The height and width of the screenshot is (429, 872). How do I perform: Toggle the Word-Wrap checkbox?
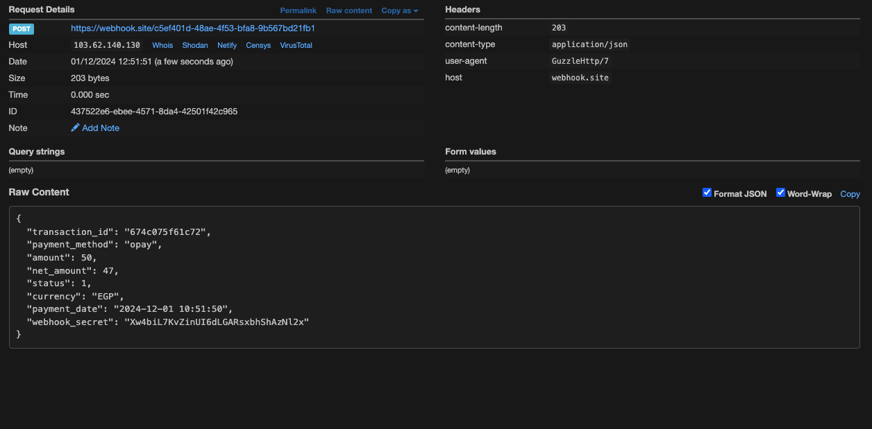pos(780,193)
